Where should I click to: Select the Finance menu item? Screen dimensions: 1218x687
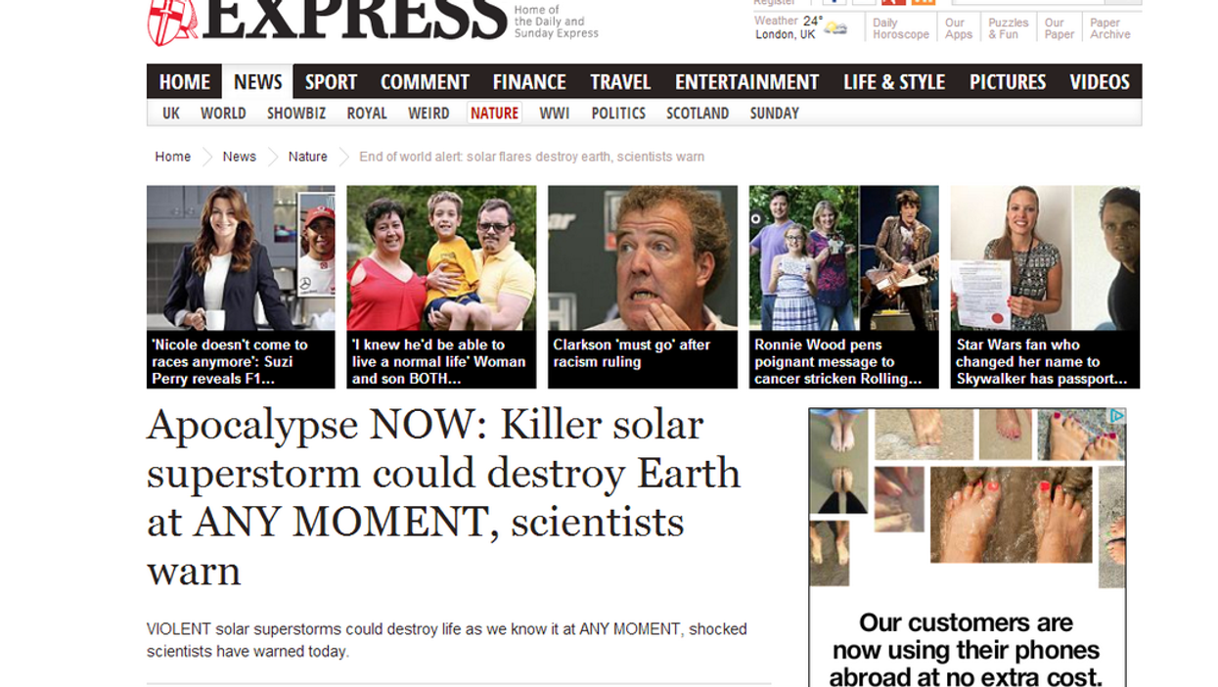tap(529, 82)
